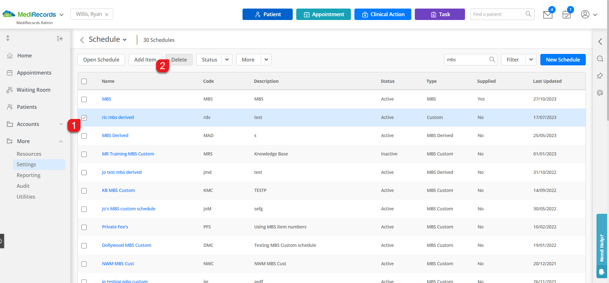Screen dimensions: 609x283
Task: Select Settings in sidebar
Action: click(x=39, y=164)
